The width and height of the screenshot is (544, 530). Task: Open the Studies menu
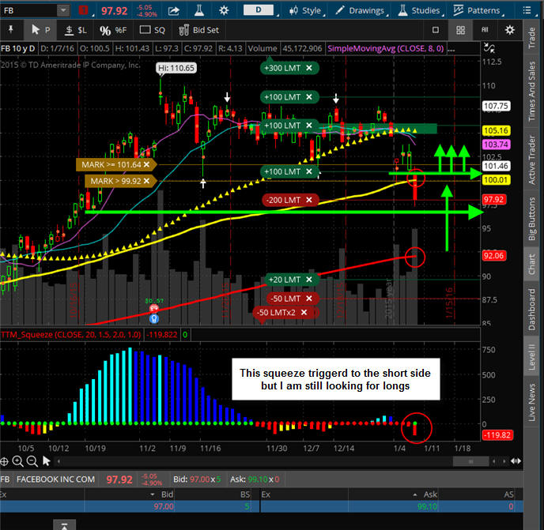click(x=419, y=11)
